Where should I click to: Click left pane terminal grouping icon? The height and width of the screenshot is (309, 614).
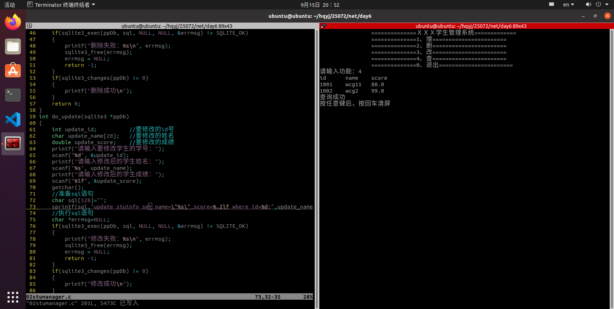coord(30,26)
